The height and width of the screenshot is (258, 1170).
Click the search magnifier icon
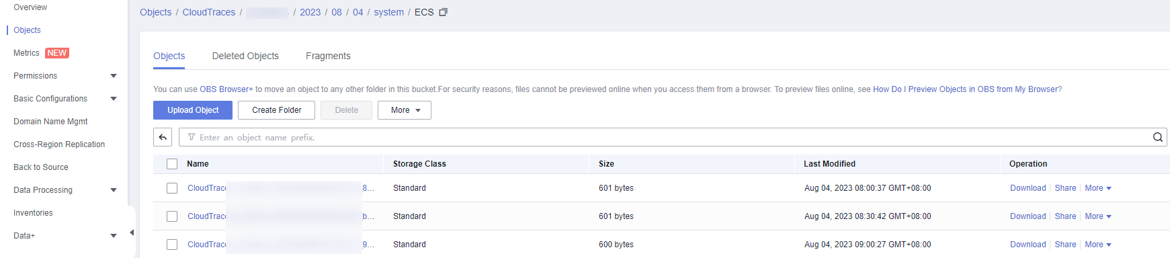pyautogui.click(x=1157, y=137)
